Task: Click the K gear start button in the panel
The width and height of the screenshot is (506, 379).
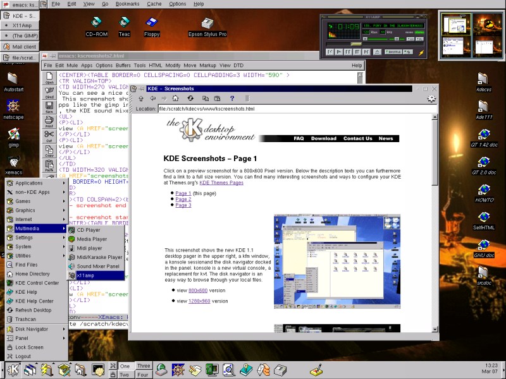Action: pyautogui.click(x=13, y=370)
